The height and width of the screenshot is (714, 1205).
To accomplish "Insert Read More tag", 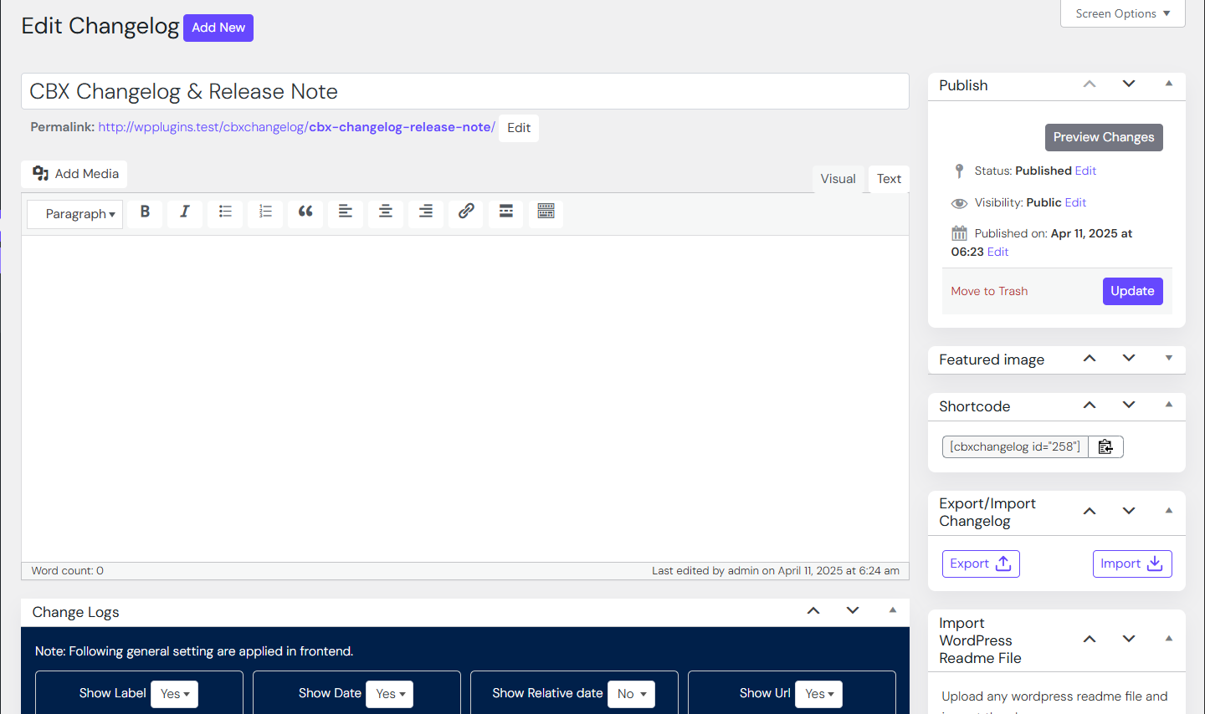I will click(x=506, y=213).
